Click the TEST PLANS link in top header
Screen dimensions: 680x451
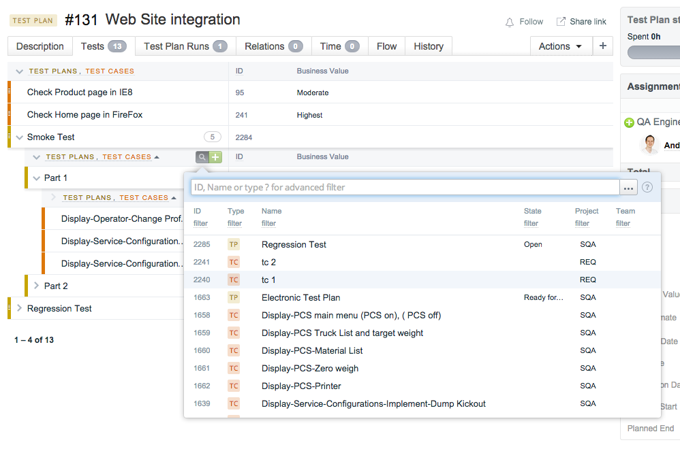point(53,71)
